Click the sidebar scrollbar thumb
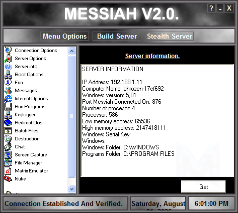238x213 pixels. pyautogui.click(x=72, y=116)
